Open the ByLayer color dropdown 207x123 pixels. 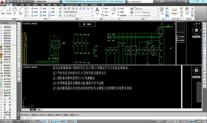146,9
